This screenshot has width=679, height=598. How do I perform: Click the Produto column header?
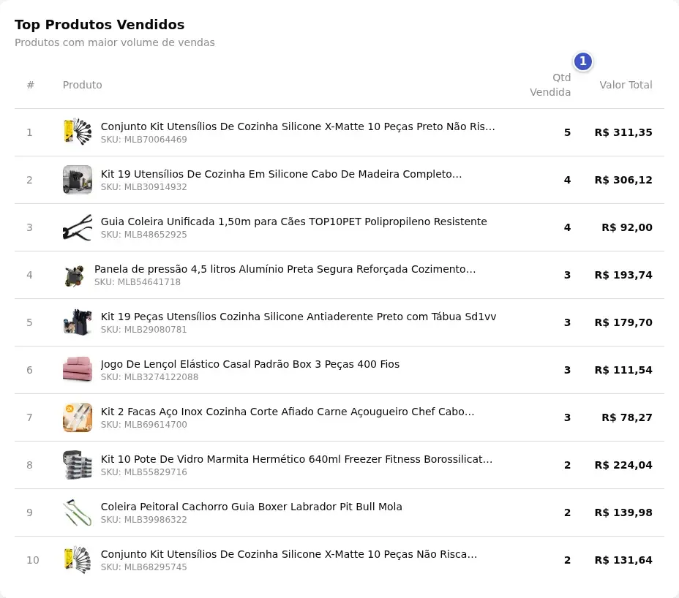[x=82, y=85]
